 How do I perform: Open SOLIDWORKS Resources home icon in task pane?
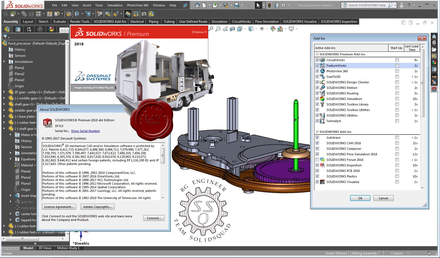[434, 36]
